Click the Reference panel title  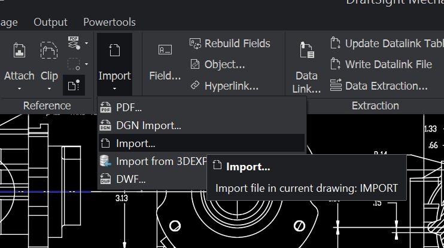[x=47, y=106]
